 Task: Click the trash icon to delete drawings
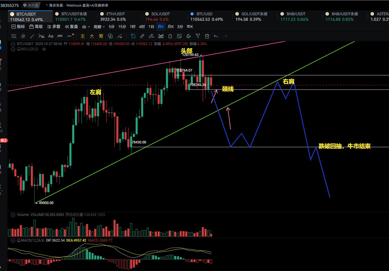click(207, 36)
